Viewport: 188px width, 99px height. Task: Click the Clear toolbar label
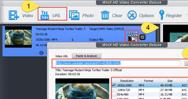(x=117, y=16)
